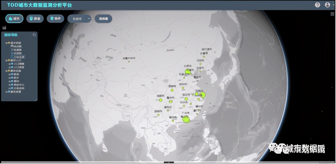Screen dimensions: 336x164
Task: Collapse the first top-level tree group
Action: pos(6,43)
